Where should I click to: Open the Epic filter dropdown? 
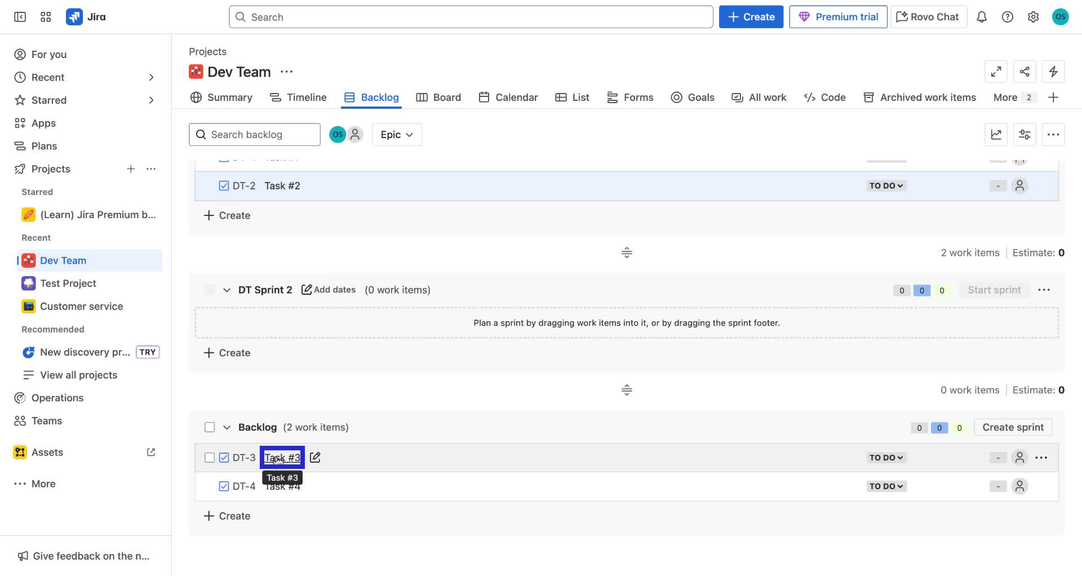click(x=397, y=134)
